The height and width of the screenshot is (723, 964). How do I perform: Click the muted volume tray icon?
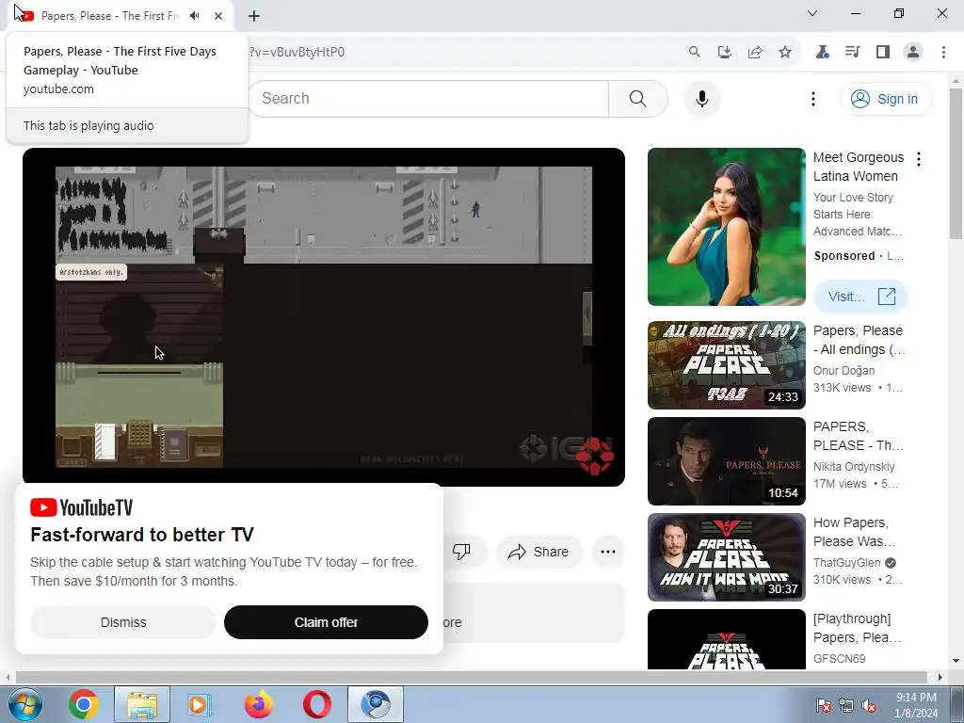pos(869,705)
